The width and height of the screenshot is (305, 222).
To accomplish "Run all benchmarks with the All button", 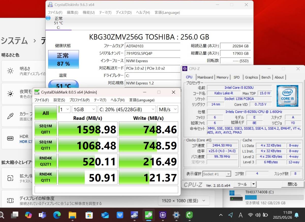I will [46, 113].
